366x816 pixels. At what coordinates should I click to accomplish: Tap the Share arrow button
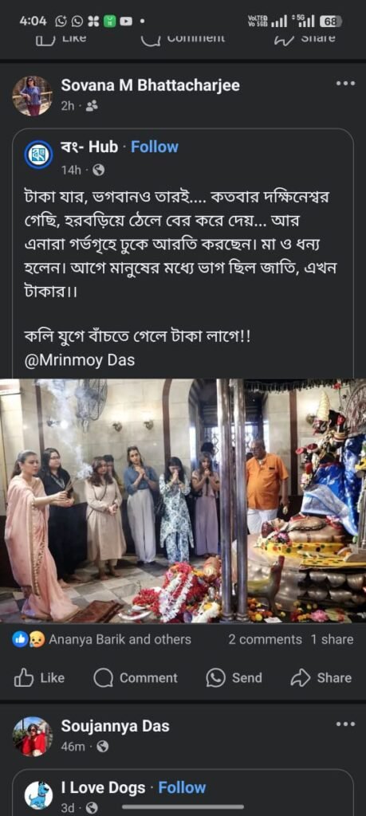coord(321,677)
